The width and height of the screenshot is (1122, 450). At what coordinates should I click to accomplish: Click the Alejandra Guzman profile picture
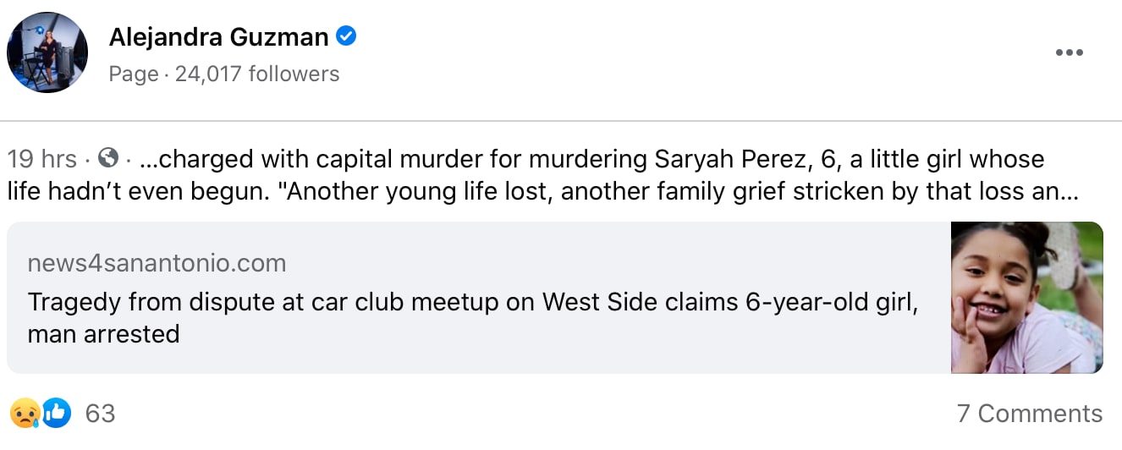(47, 52)
